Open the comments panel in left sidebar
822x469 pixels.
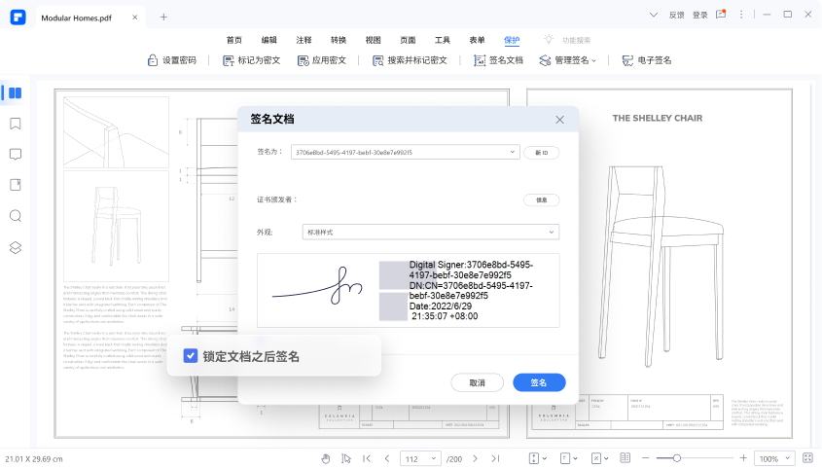point(15,154)
